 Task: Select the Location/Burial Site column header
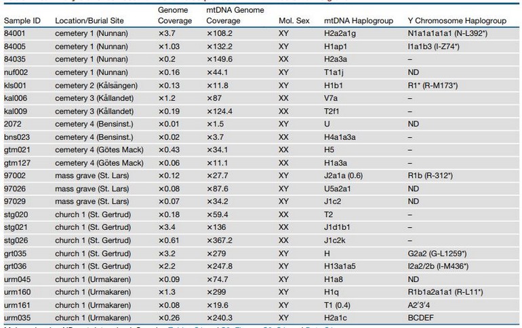click(89, 20)
